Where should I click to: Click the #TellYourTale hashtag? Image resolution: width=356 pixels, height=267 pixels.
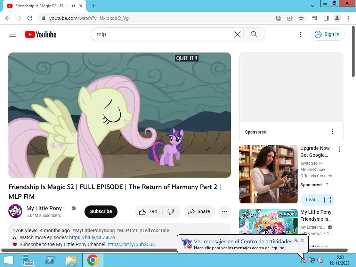click(x=154, y=230)
